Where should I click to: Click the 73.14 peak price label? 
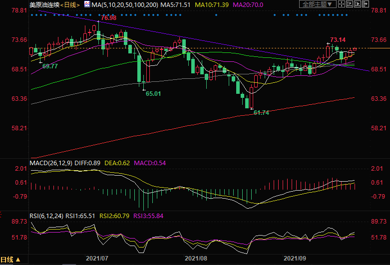click(338, 39)
